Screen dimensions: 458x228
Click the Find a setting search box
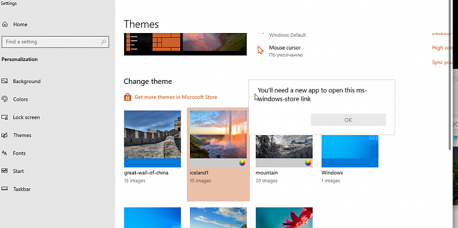tap(55, 42)
